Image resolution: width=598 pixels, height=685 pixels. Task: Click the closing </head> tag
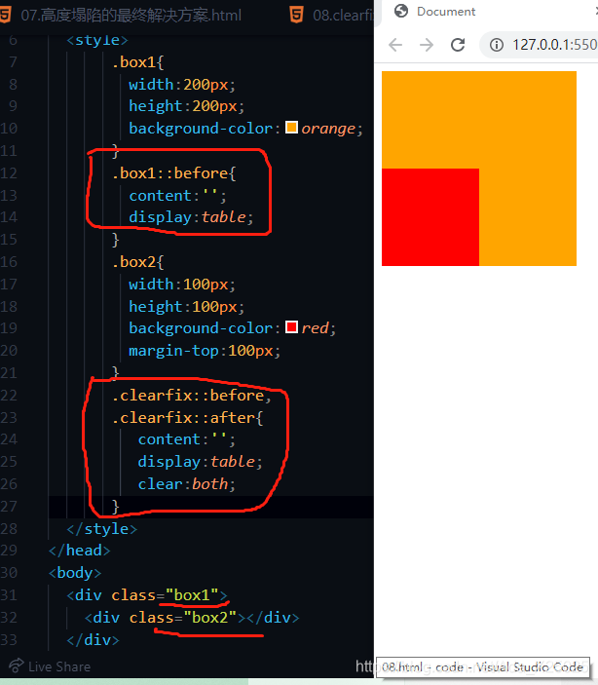pos(80,551)
